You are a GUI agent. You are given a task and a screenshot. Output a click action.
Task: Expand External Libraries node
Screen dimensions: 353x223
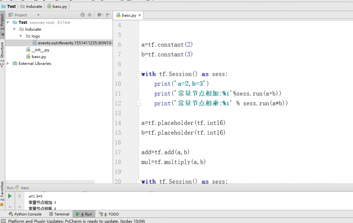(8, 63)
